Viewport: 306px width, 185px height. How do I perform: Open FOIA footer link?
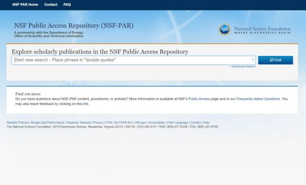click(109, 123)
